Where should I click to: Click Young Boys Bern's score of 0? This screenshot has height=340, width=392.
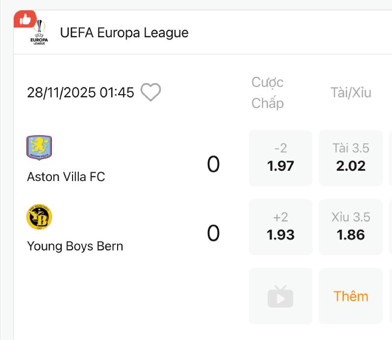pos(213,234)
